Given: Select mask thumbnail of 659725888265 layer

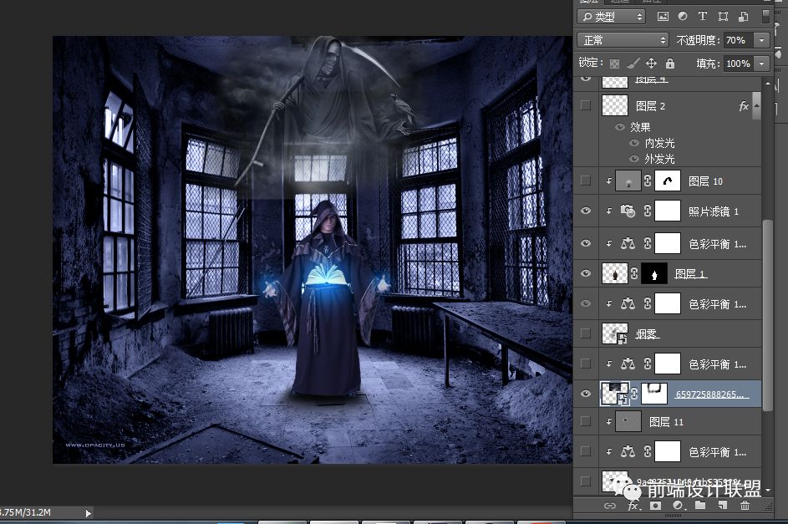Looking at the screenshot, I should coord(654,394).
